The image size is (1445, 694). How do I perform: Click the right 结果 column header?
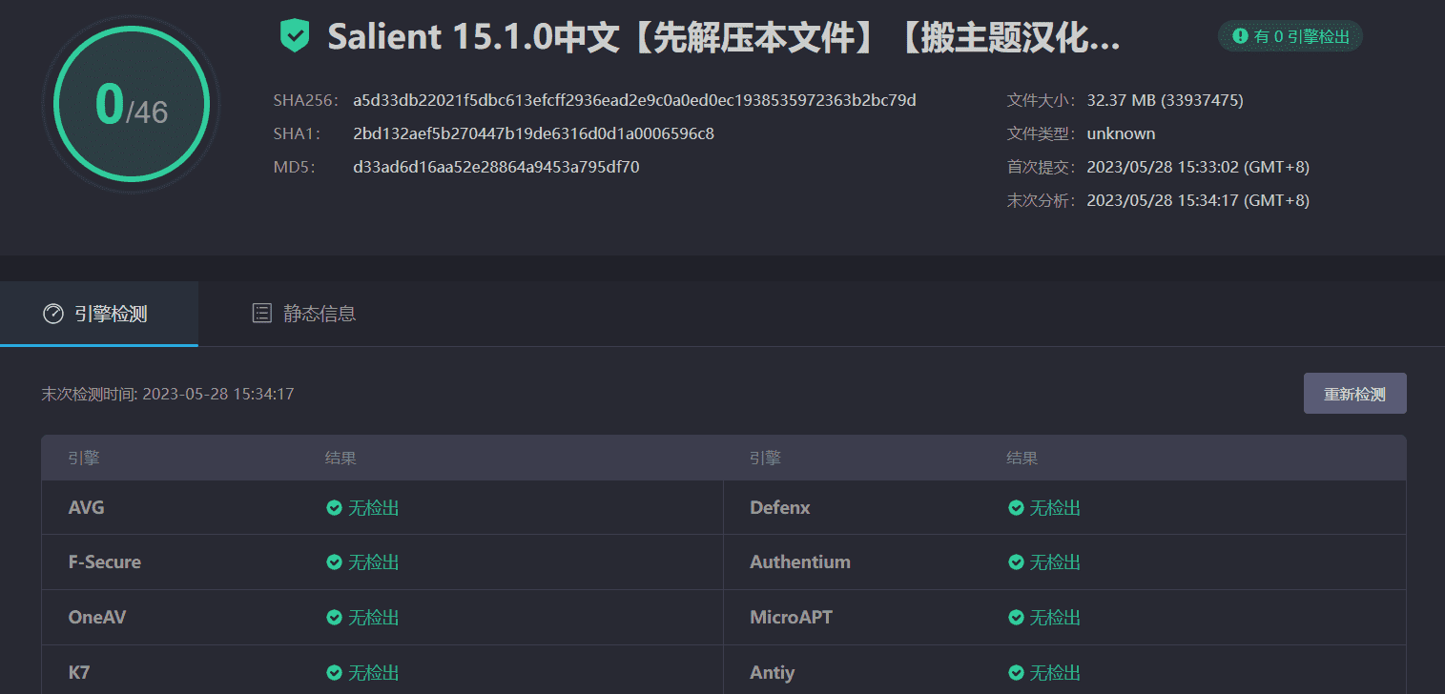tap(1022, 459)
